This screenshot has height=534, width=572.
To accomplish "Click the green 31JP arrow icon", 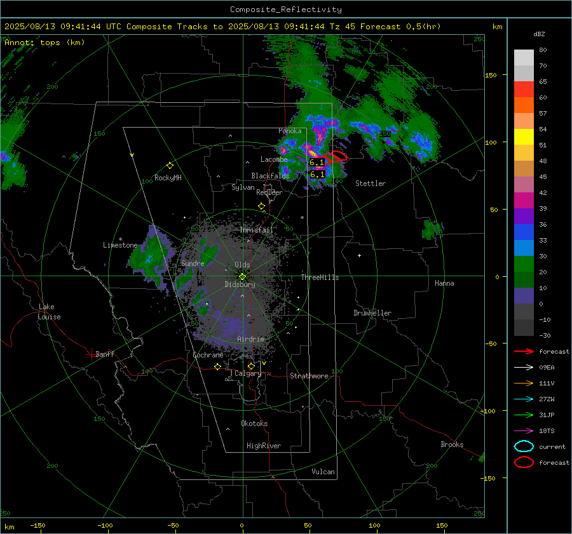I will 524,415.
